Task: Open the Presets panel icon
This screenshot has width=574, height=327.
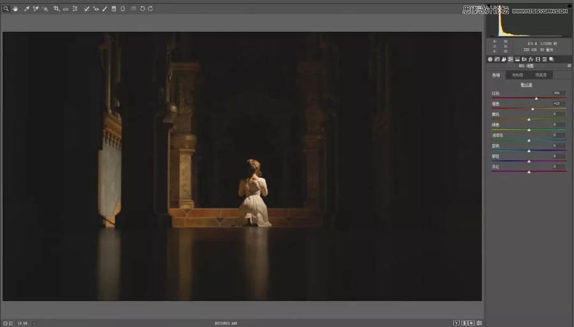Action: tap(545, 59)
